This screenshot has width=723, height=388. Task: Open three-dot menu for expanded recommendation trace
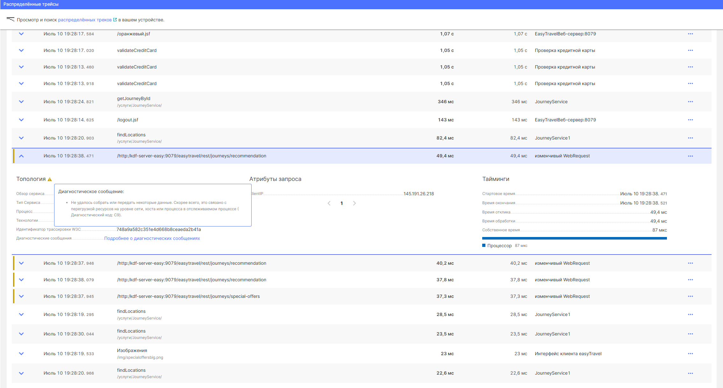(x=690, y=156)
